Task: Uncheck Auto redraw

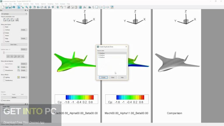Action: click(2, 100)
